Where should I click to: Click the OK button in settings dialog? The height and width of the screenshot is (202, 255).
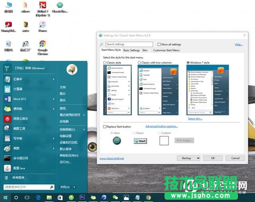coord(213,158)
